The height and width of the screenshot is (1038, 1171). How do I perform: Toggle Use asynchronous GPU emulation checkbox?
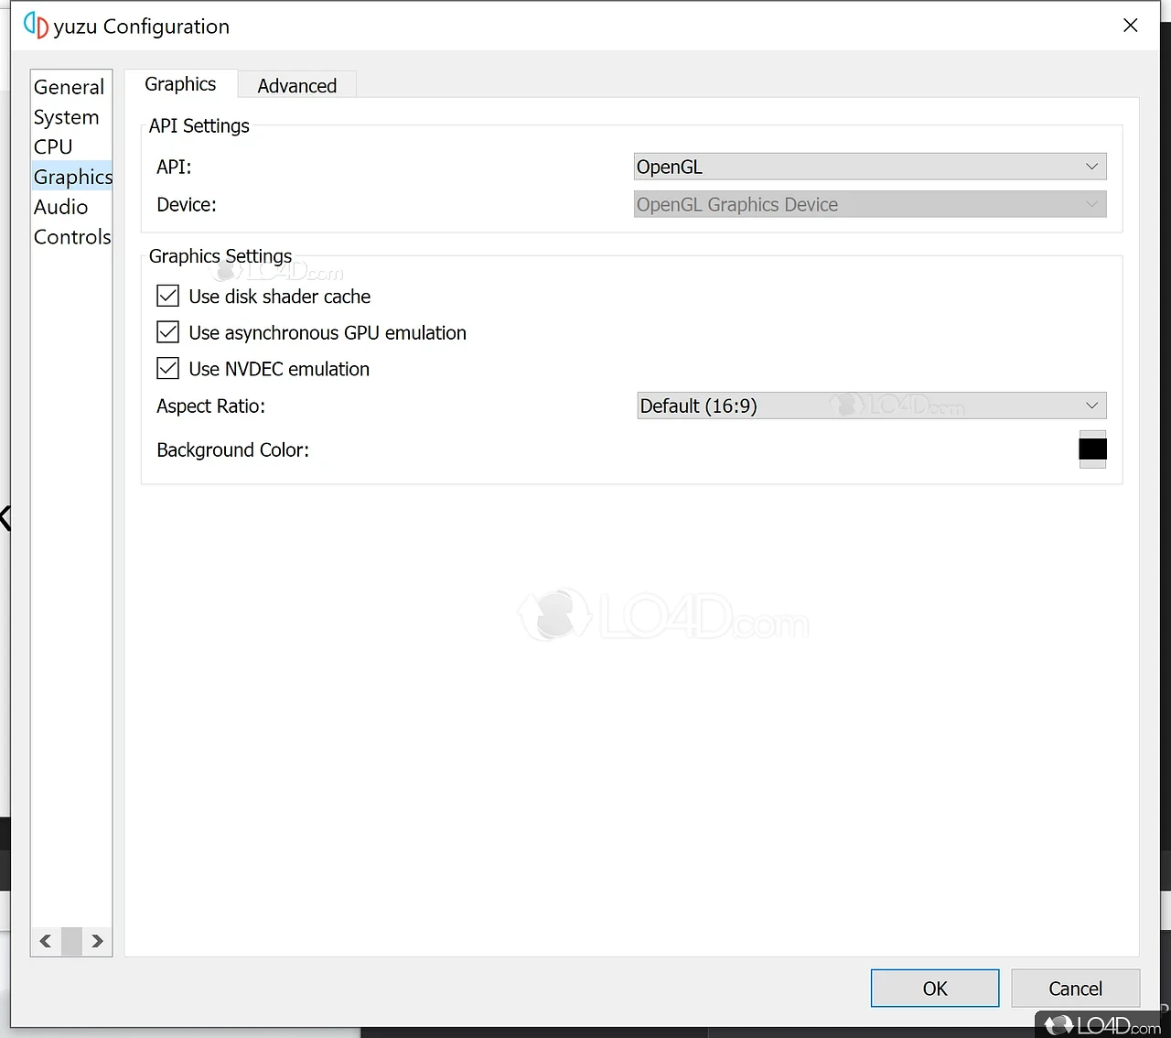[x=168, y=332]
